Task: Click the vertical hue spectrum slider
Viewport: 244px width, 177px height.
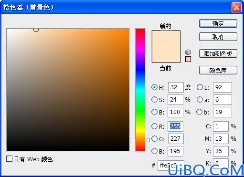Action: pos(140,90)
